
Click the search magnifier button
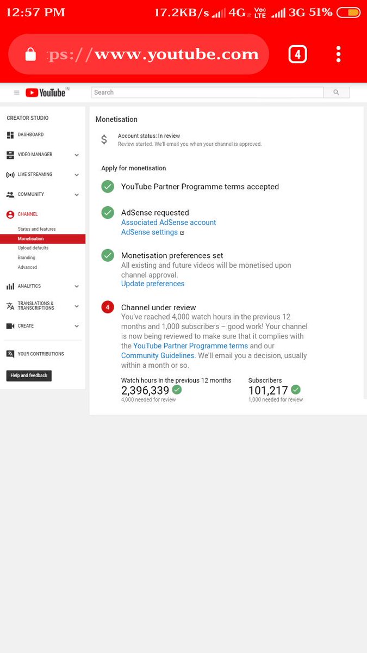pyautogui.click(x=336, y=93)
